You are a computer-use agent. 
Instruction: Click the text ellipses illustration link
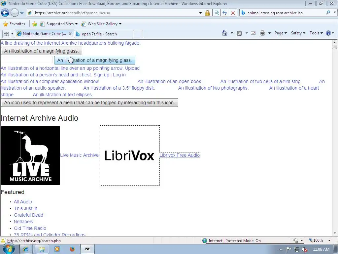pyautogui.click(x=63, y=95)
